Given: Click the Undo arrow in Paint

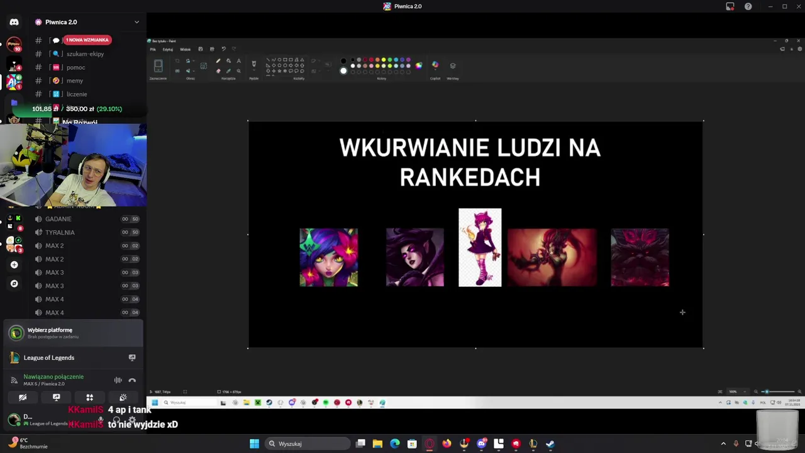Looking at the screenshot, I should (223, 49).
